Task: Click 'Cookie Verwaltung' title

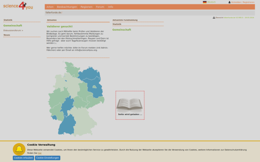Action: click(41, 145)
